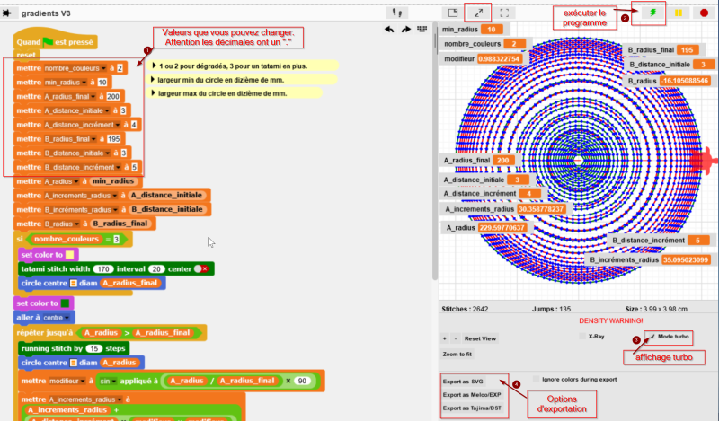
Task: Click Export as Melco/EXP
Action: click(x=472, y=394)
